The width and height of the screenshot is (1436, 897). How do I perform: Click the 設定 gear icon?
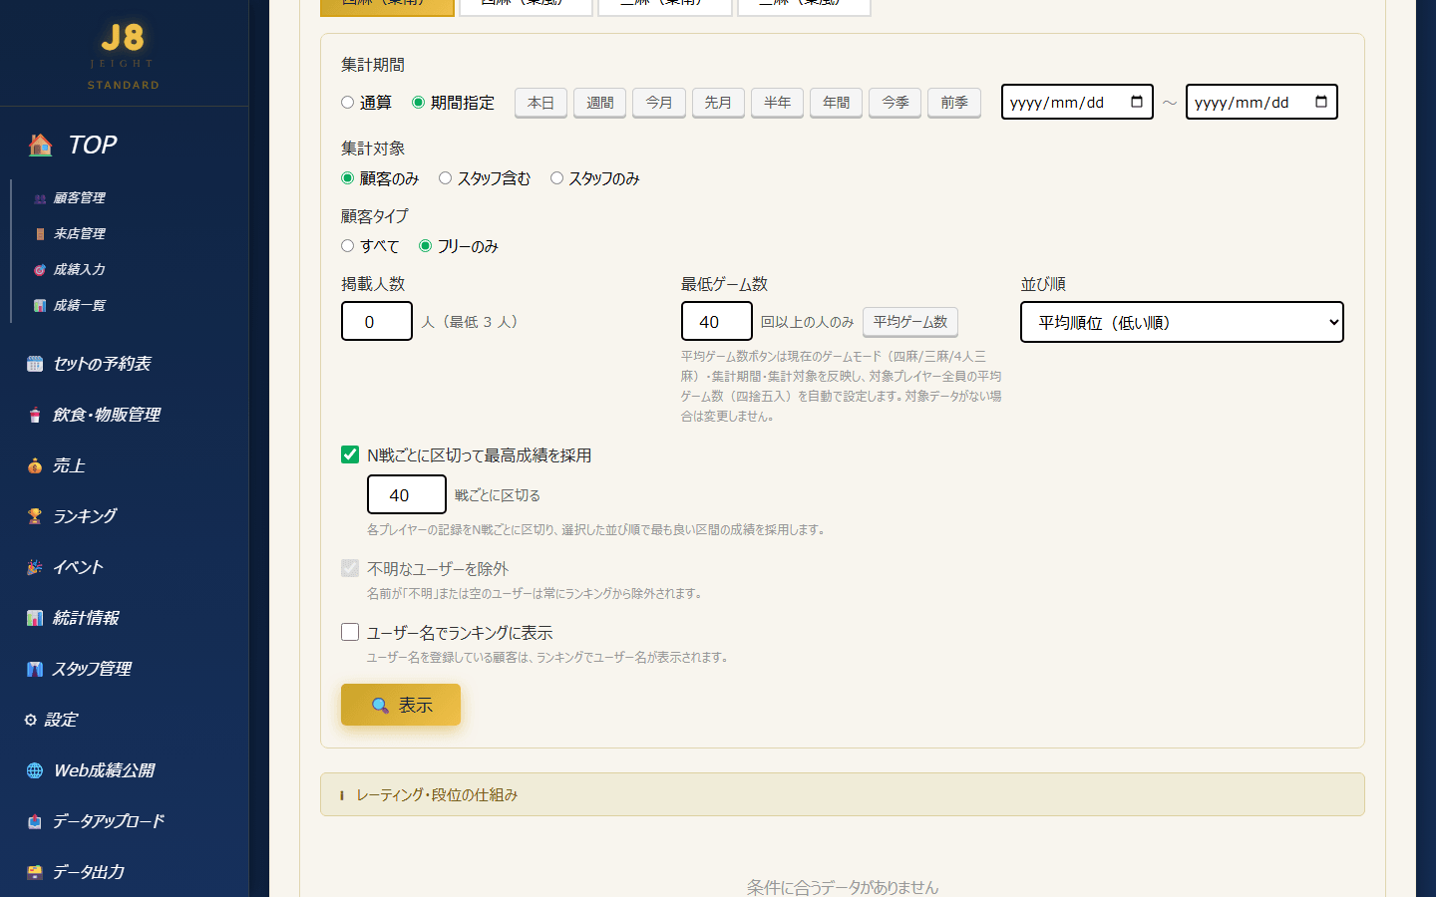pos(31,720)
